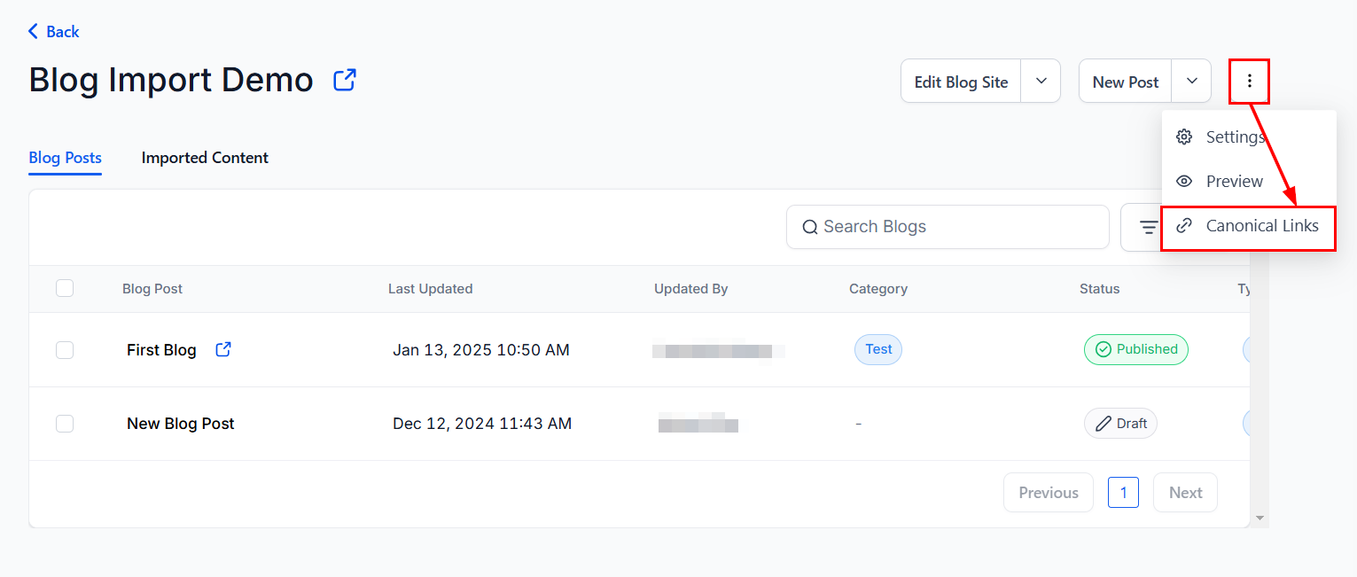The width and height of the screenshot is (1357, 577).
Task: Switch to the Imported Content tab
Action: point(205,158)
